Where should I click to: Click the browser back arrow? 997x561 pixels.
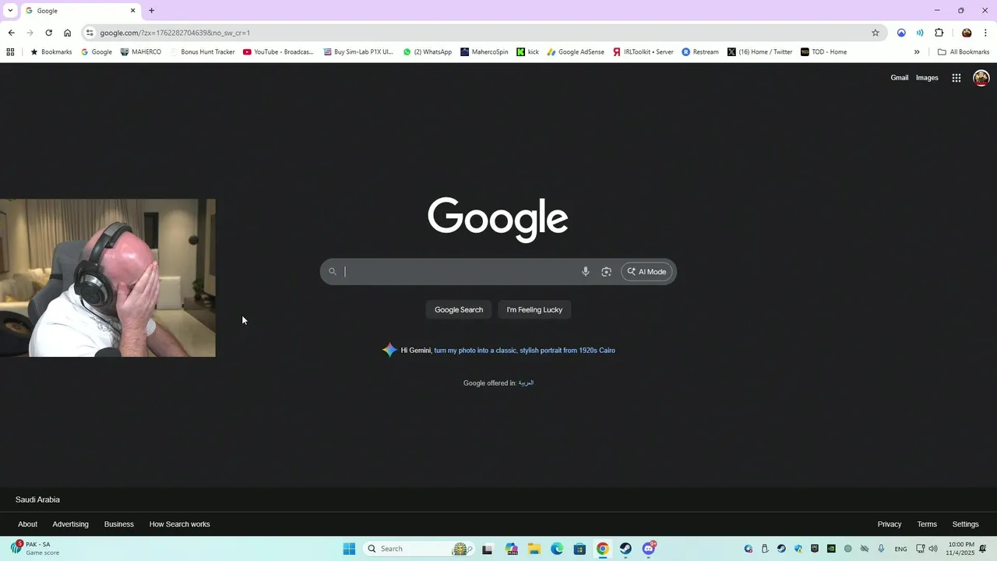tap(11, 33)
